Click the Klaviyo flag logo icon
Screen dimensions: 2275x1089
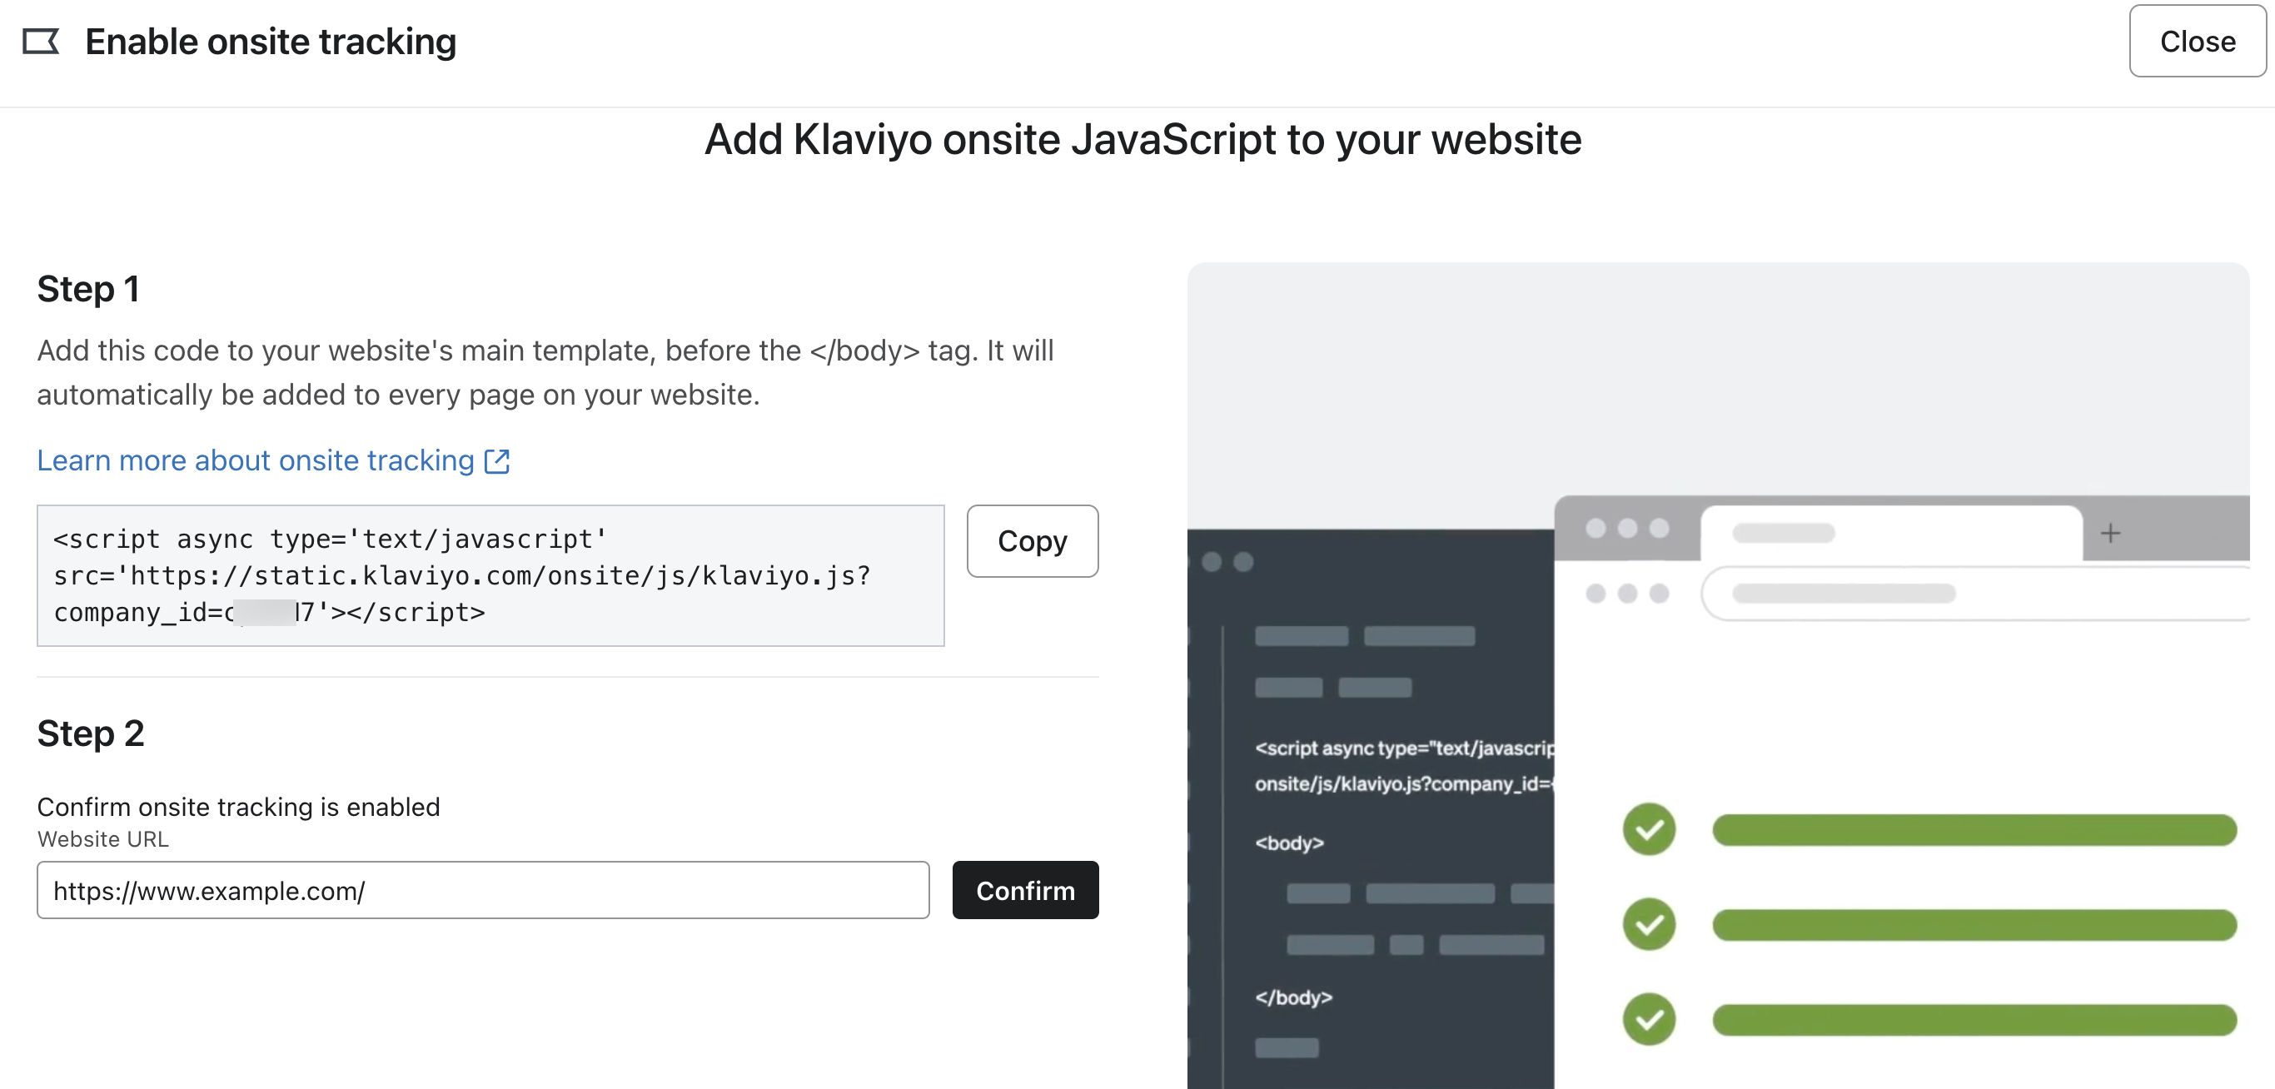(41, 42)
